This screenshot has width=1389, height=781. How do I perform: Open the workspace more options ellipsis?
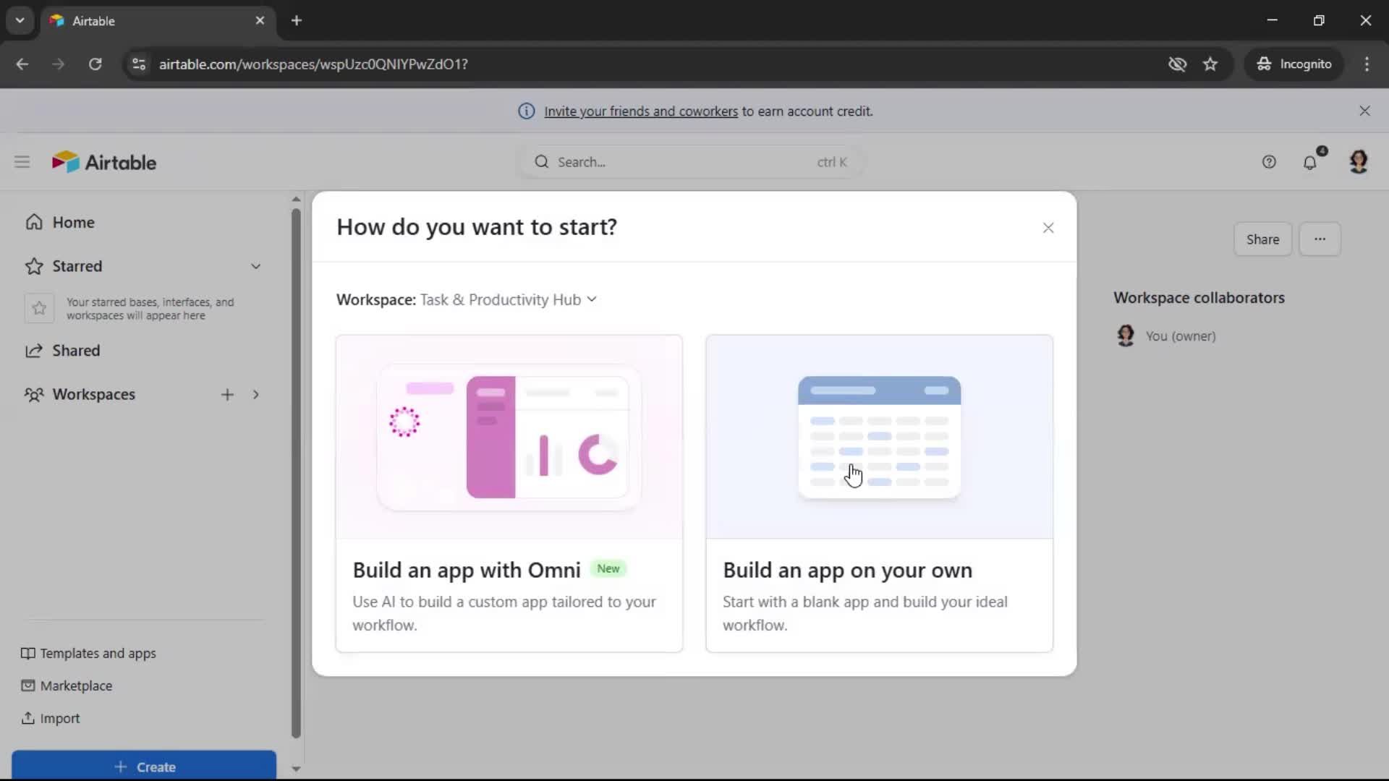1320,239
